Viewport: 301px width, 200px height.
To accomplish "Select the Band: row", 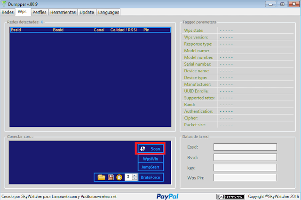I will 238,105.
